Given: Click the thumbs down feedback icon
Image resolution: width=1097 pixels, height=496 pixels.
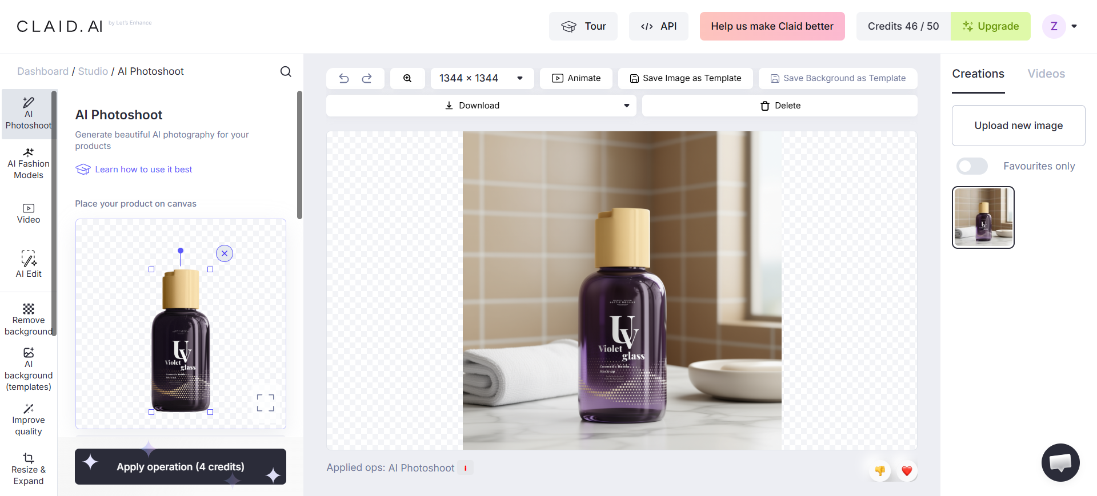Looking at the screenshot, I should [x=880, y=471].
